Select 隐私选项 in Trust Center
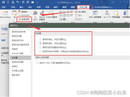Image resolution: width=130 pixels, height=97 pixels. tap(21, 75)
